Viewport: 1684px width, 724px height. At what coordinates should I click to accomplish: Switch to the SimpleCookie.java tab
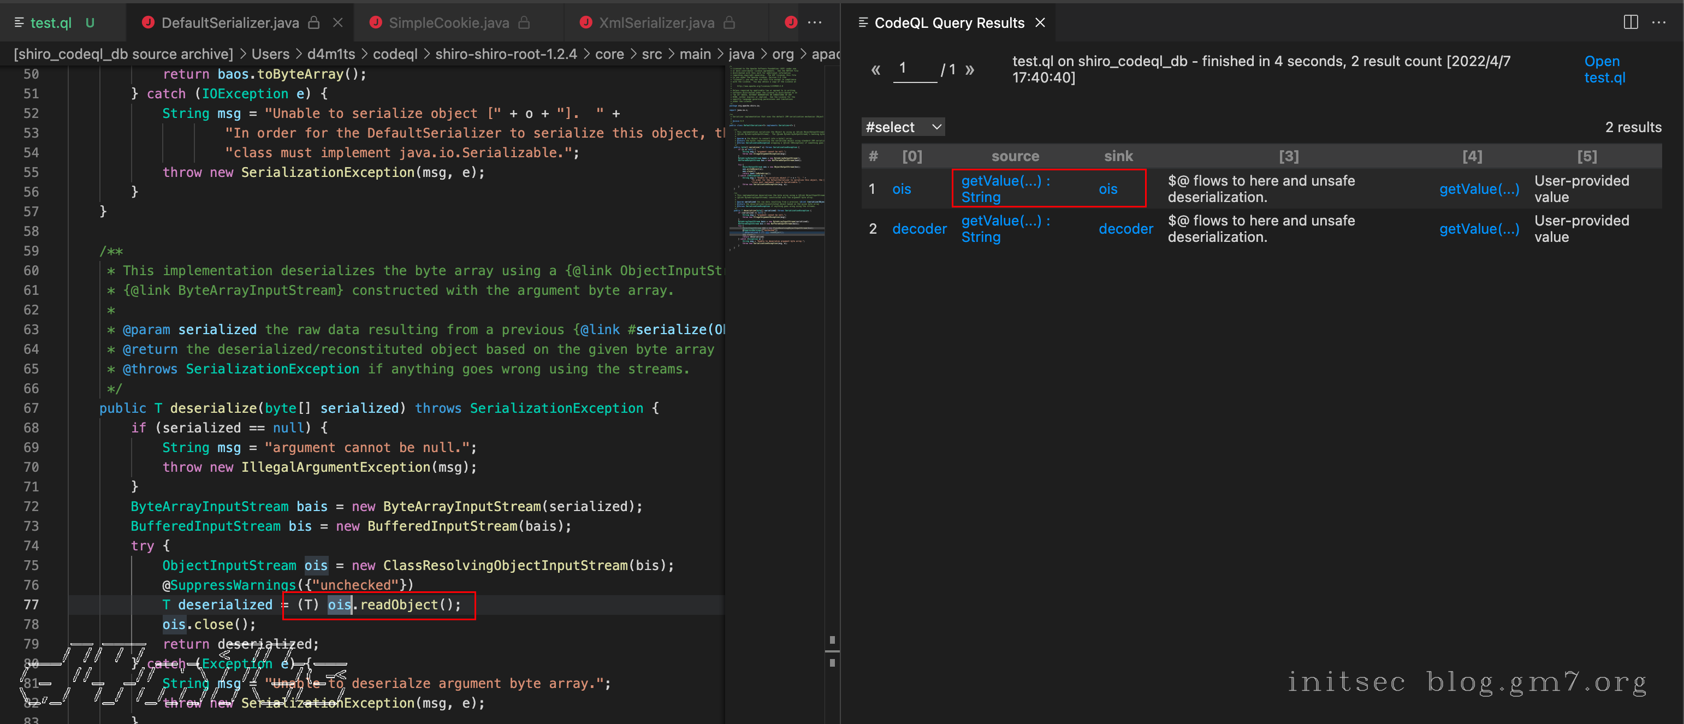point(448,23)
